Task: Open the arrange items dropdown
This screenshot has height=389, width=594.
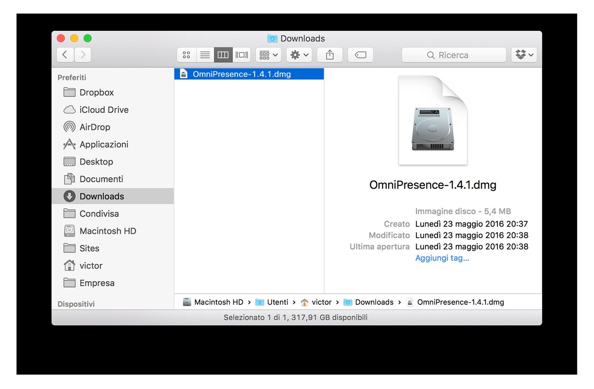Action: pyautogui.click(x=268, y=55)
